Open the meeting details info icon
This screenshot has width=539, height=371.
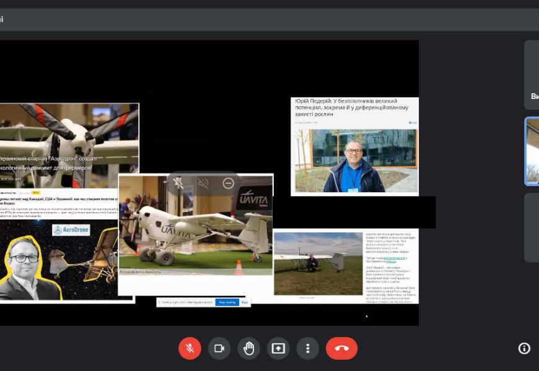point(524,348)
